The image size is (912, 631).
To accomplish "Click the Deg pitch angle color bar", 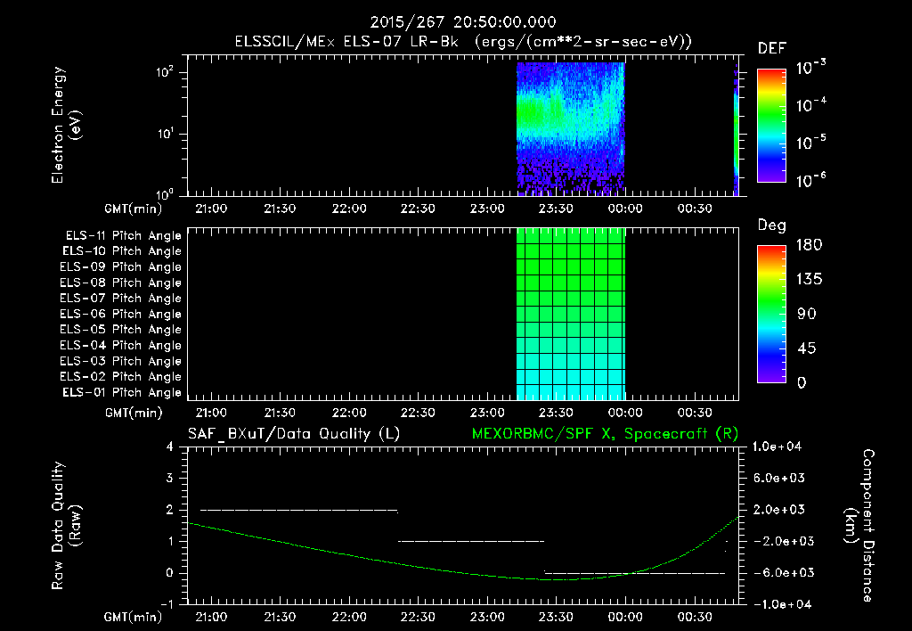I will [771, 314].
